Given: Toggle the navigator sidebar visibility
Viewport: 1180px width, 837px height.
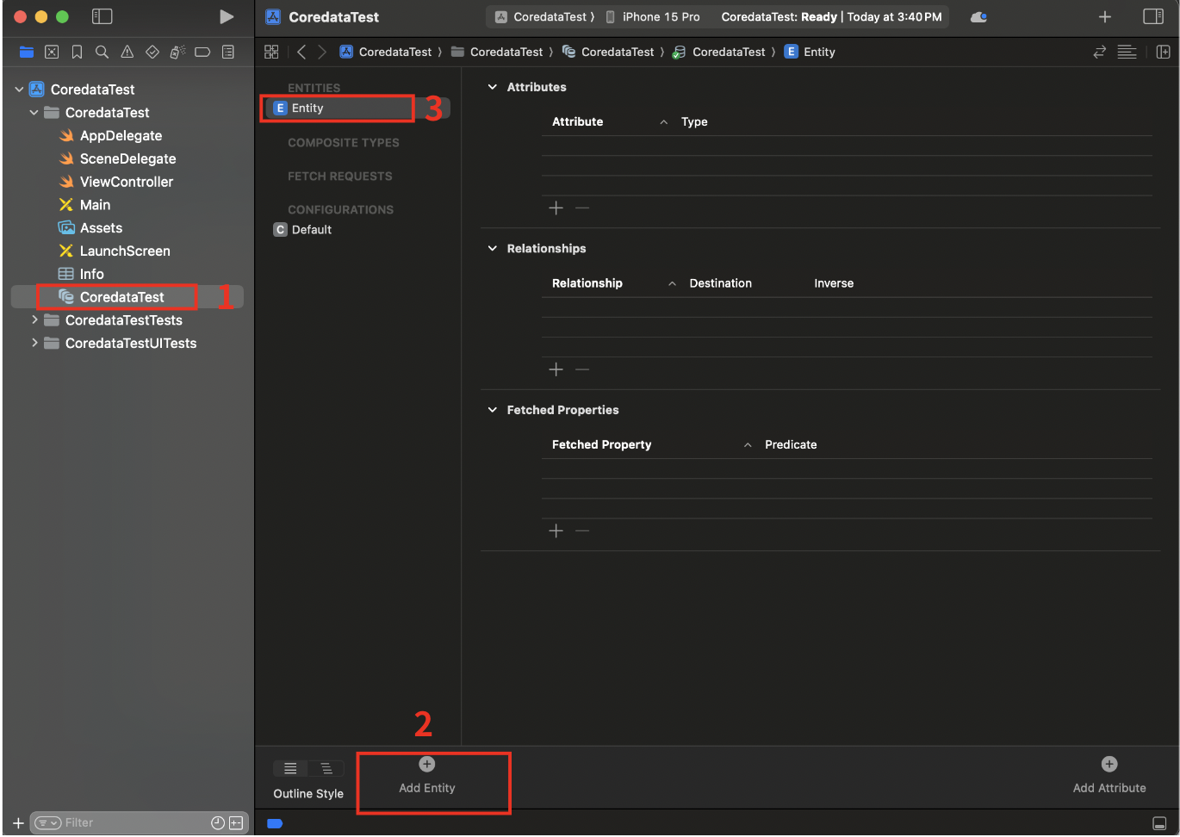Looking at the screenshot, I should [x=102, y=16].
